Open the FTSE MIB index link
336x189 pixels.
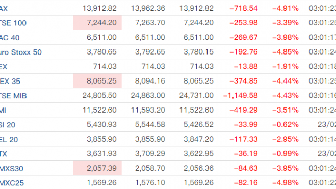coord(13,96)
